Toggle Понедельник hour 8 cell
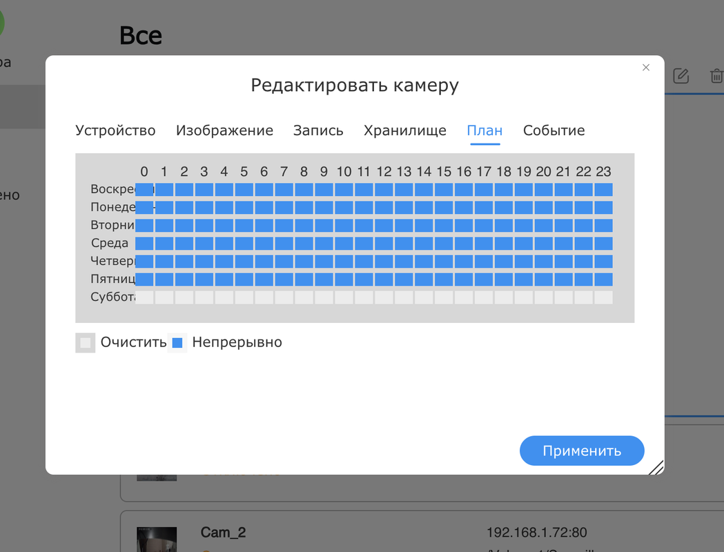724x552 pixels. click(304, 207)
